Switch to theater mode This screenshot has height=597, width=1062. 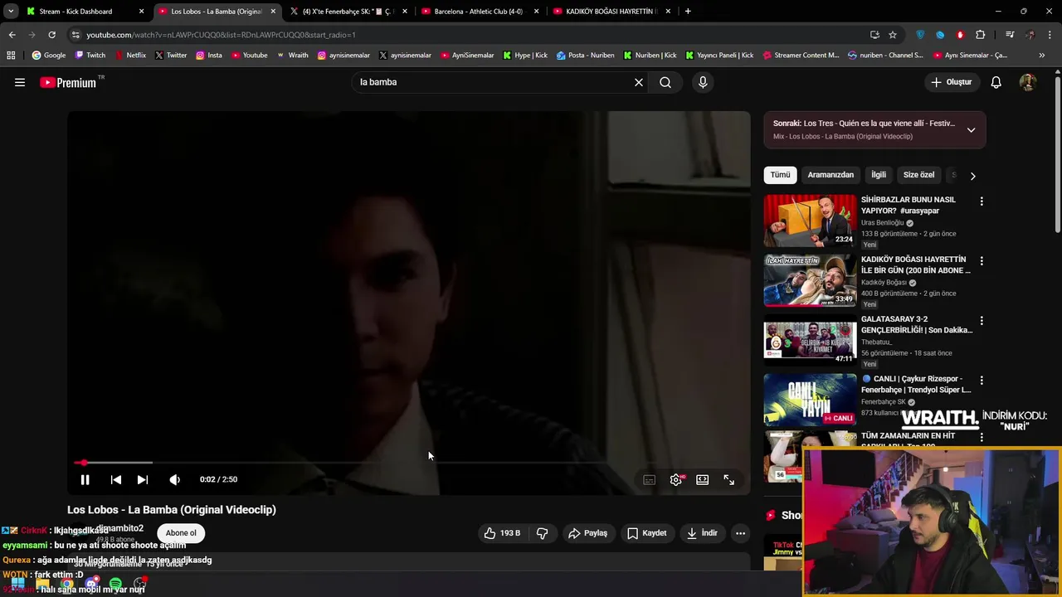click(703, 479)
